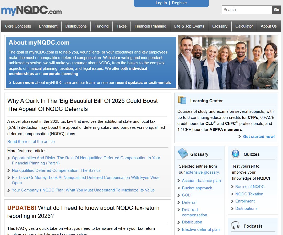
Task: Open the Core Concepts menu
Action: pos(18,26)
